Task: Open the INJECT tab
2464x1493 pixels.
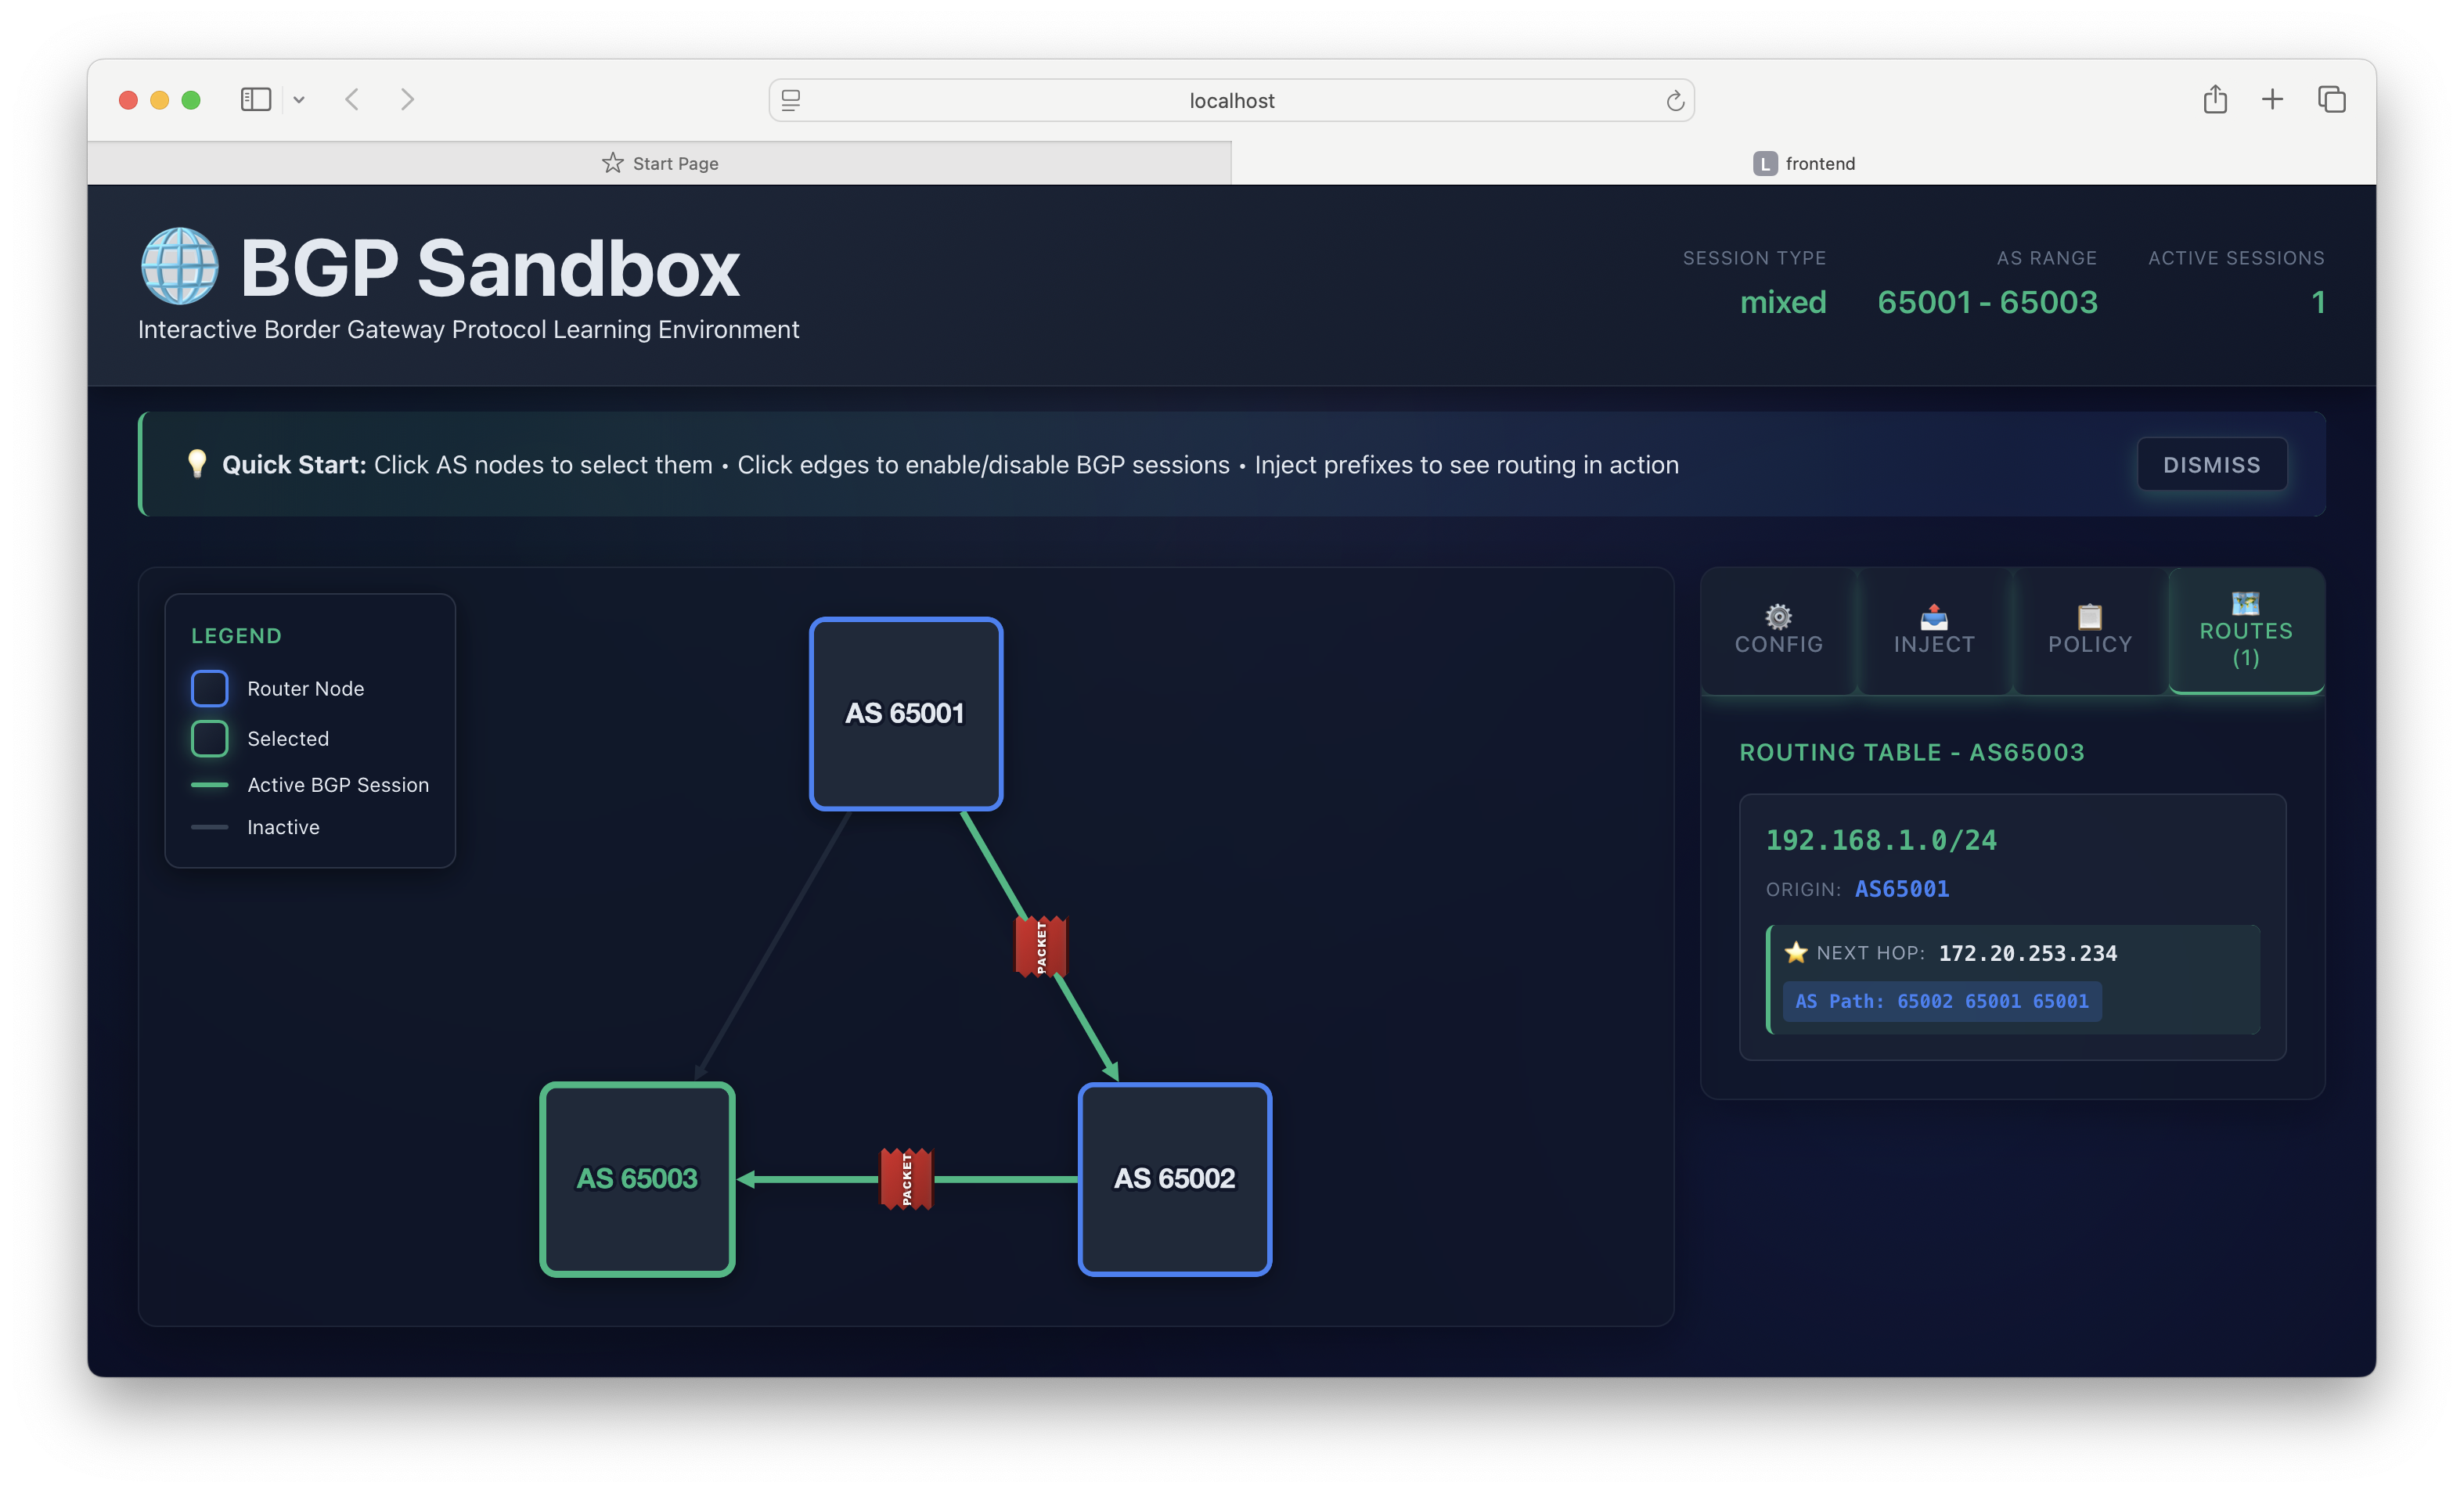Action: (x=1934, y=631)
